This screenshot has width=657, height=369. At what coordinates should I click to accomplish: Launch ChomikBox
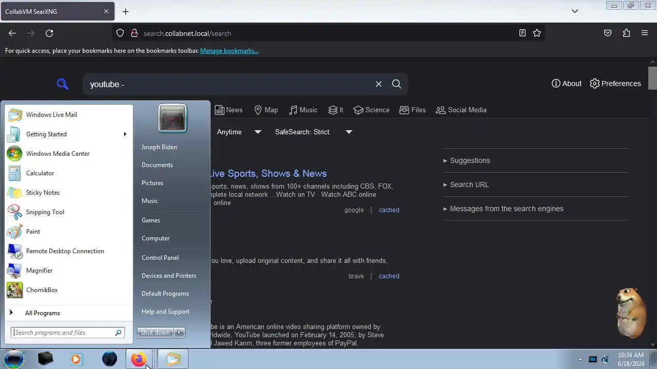69,290
